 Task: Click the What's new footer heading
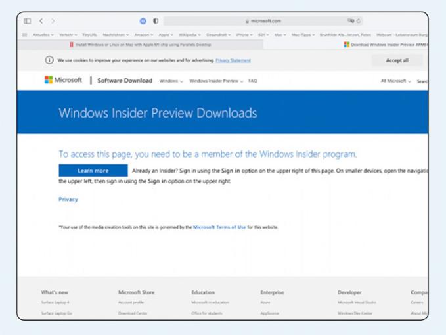click(x=55, y=292)
